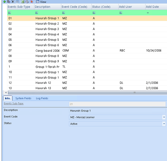Click the Description field with Havurah Group 1
The height and width of the screenshot is (161, 167).
click(117, 111)
